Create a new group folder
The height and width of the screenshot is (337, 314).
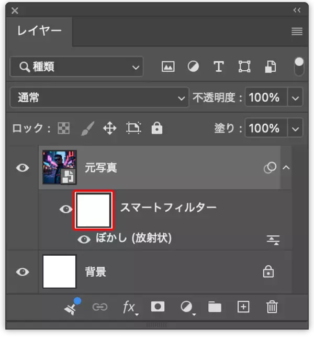(x=215, y=307)
